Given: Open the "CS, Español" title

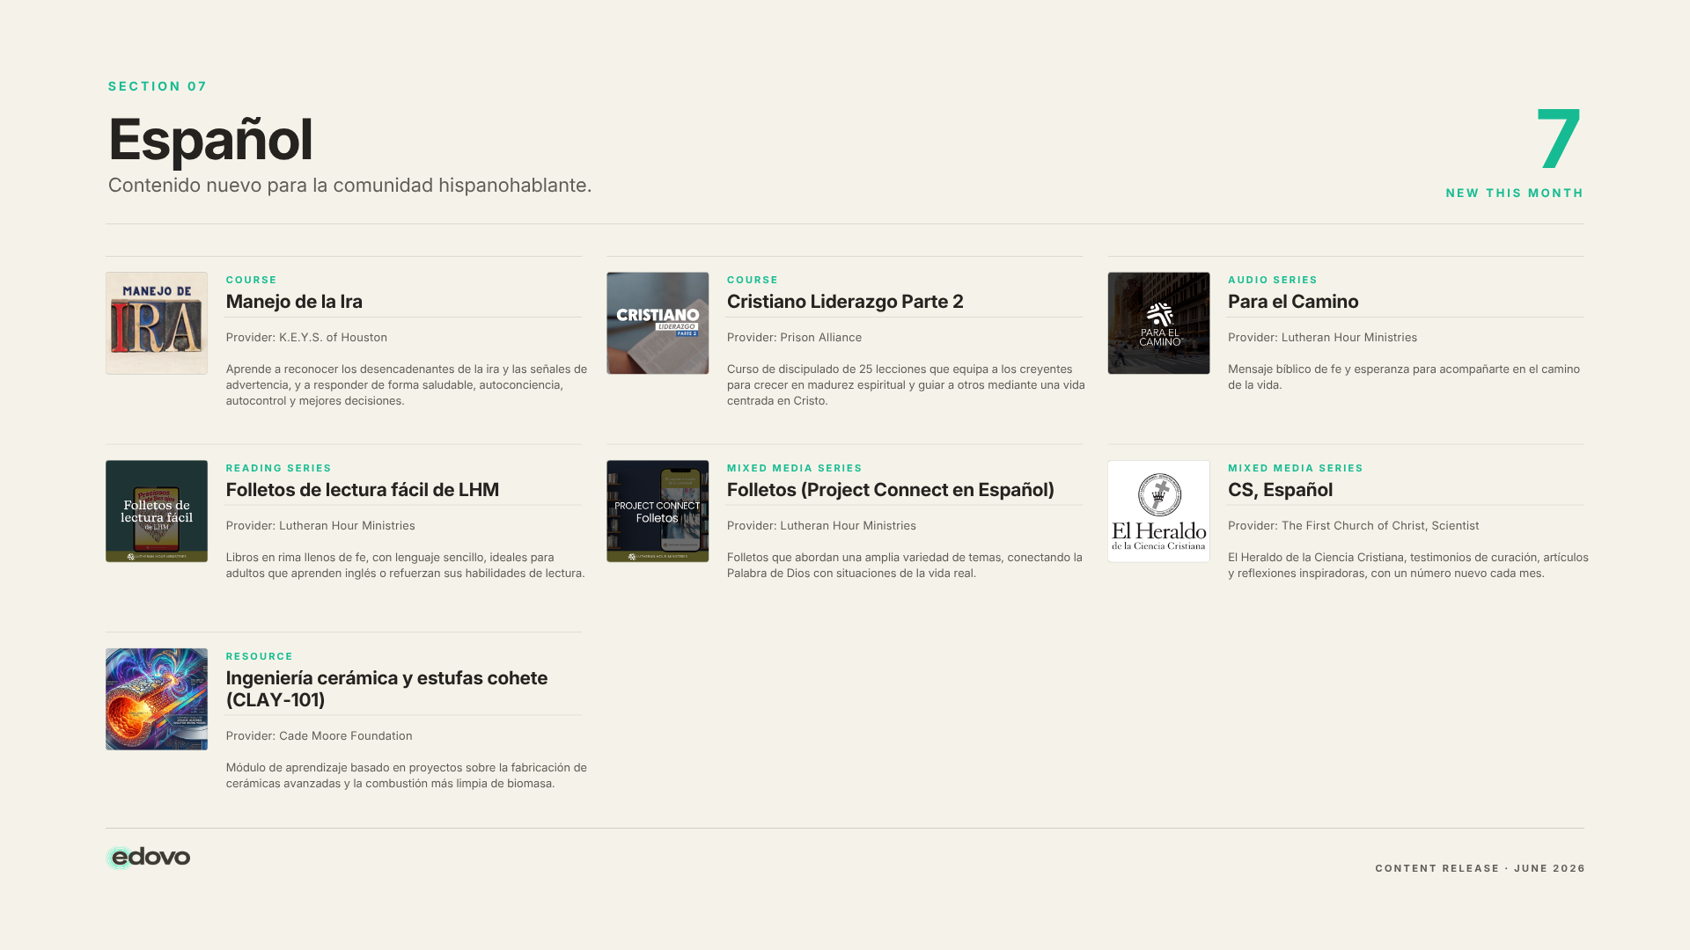Looking at the screenshot, I should click(1280, 490).
